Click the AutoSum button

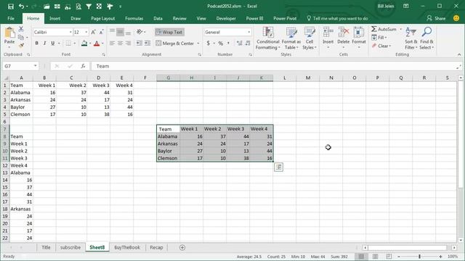384,29
